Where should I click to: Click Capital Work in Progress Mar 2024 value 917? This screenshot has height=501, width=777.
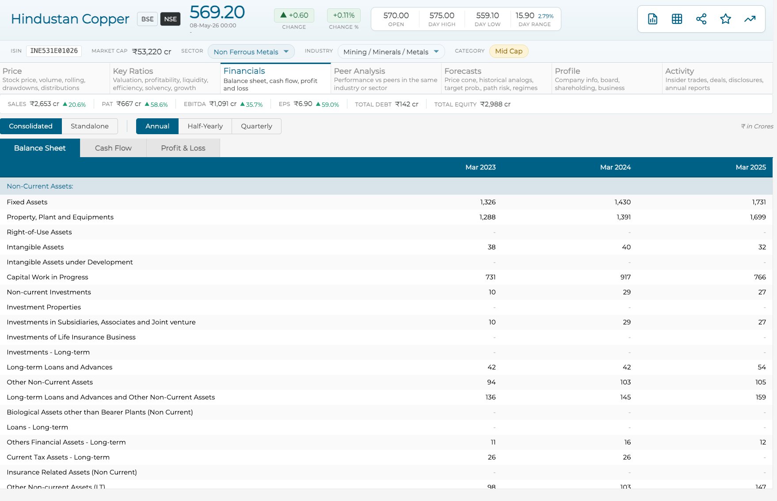pos(625,277)
